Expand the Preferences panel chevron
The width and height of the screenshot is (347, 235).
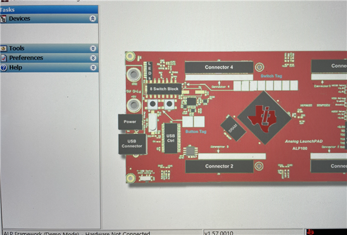pyautogui.click(x=93, y=58)
